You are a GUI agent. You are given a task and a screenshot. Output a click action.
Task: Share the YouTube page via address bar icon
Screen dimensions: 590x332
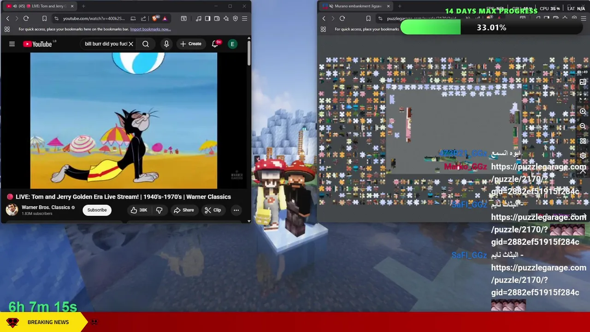click(143, 18)
